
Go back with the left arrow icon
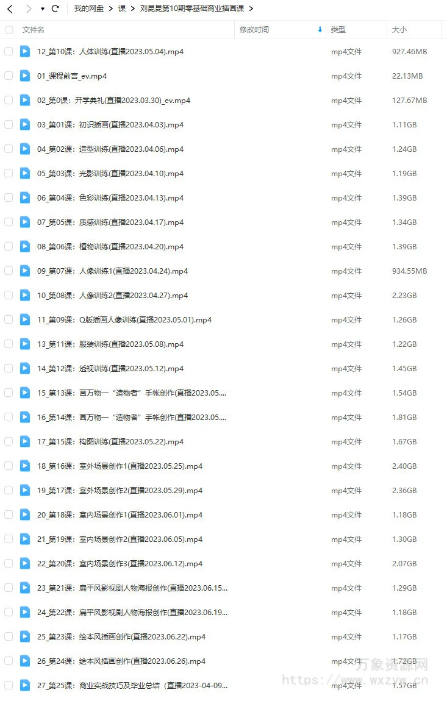(x=10, y=9)
